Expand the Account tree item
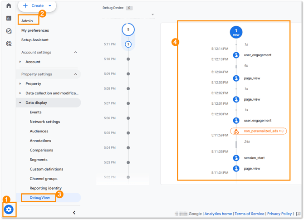The width and height of the screenshot is (304, 220). coord(20,62)
